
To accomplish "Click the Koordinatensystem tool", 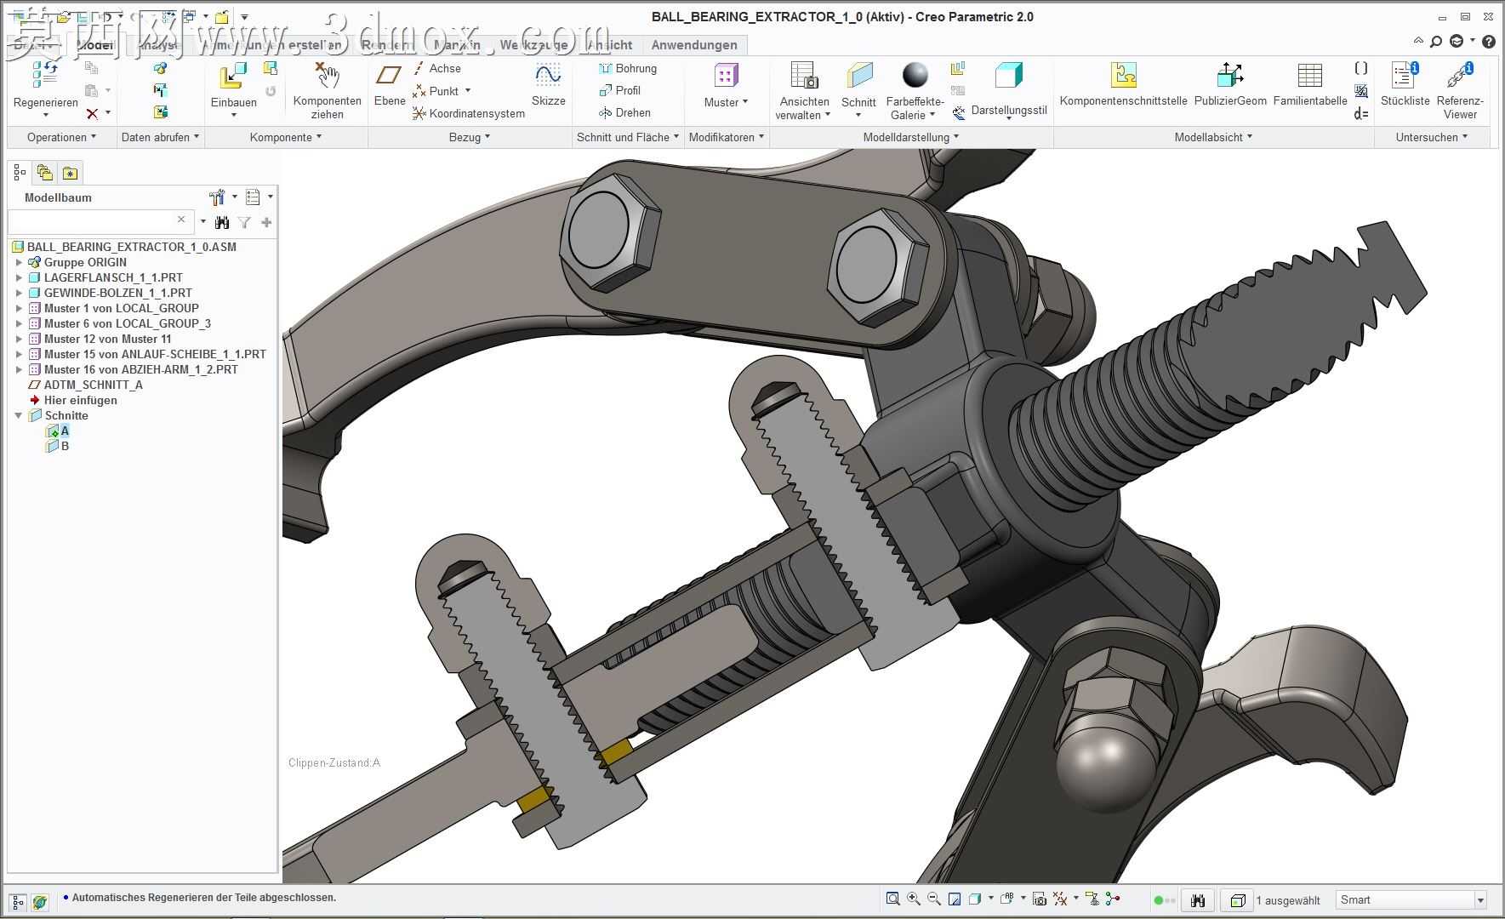I will [469, 113].
